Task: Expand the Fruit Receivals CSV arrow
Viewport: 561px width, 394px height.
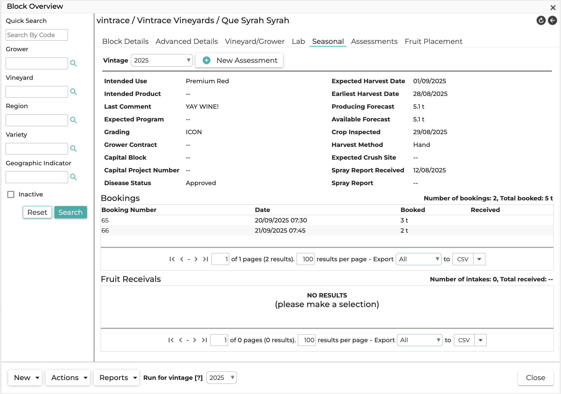Action: (480, 340)
